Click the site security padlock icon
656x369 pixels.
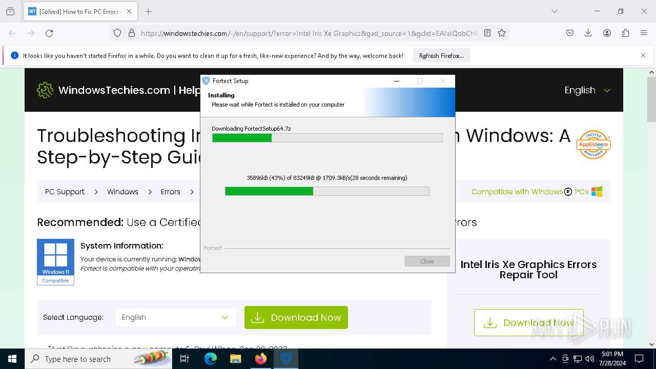pyautogui.click(x=131, y=33)
